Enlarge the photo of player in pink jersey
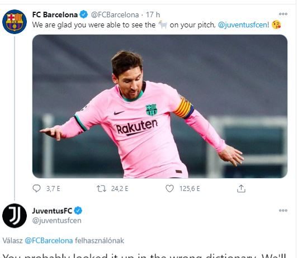Viewport: 298px width, 258px height. pos(160,106)
